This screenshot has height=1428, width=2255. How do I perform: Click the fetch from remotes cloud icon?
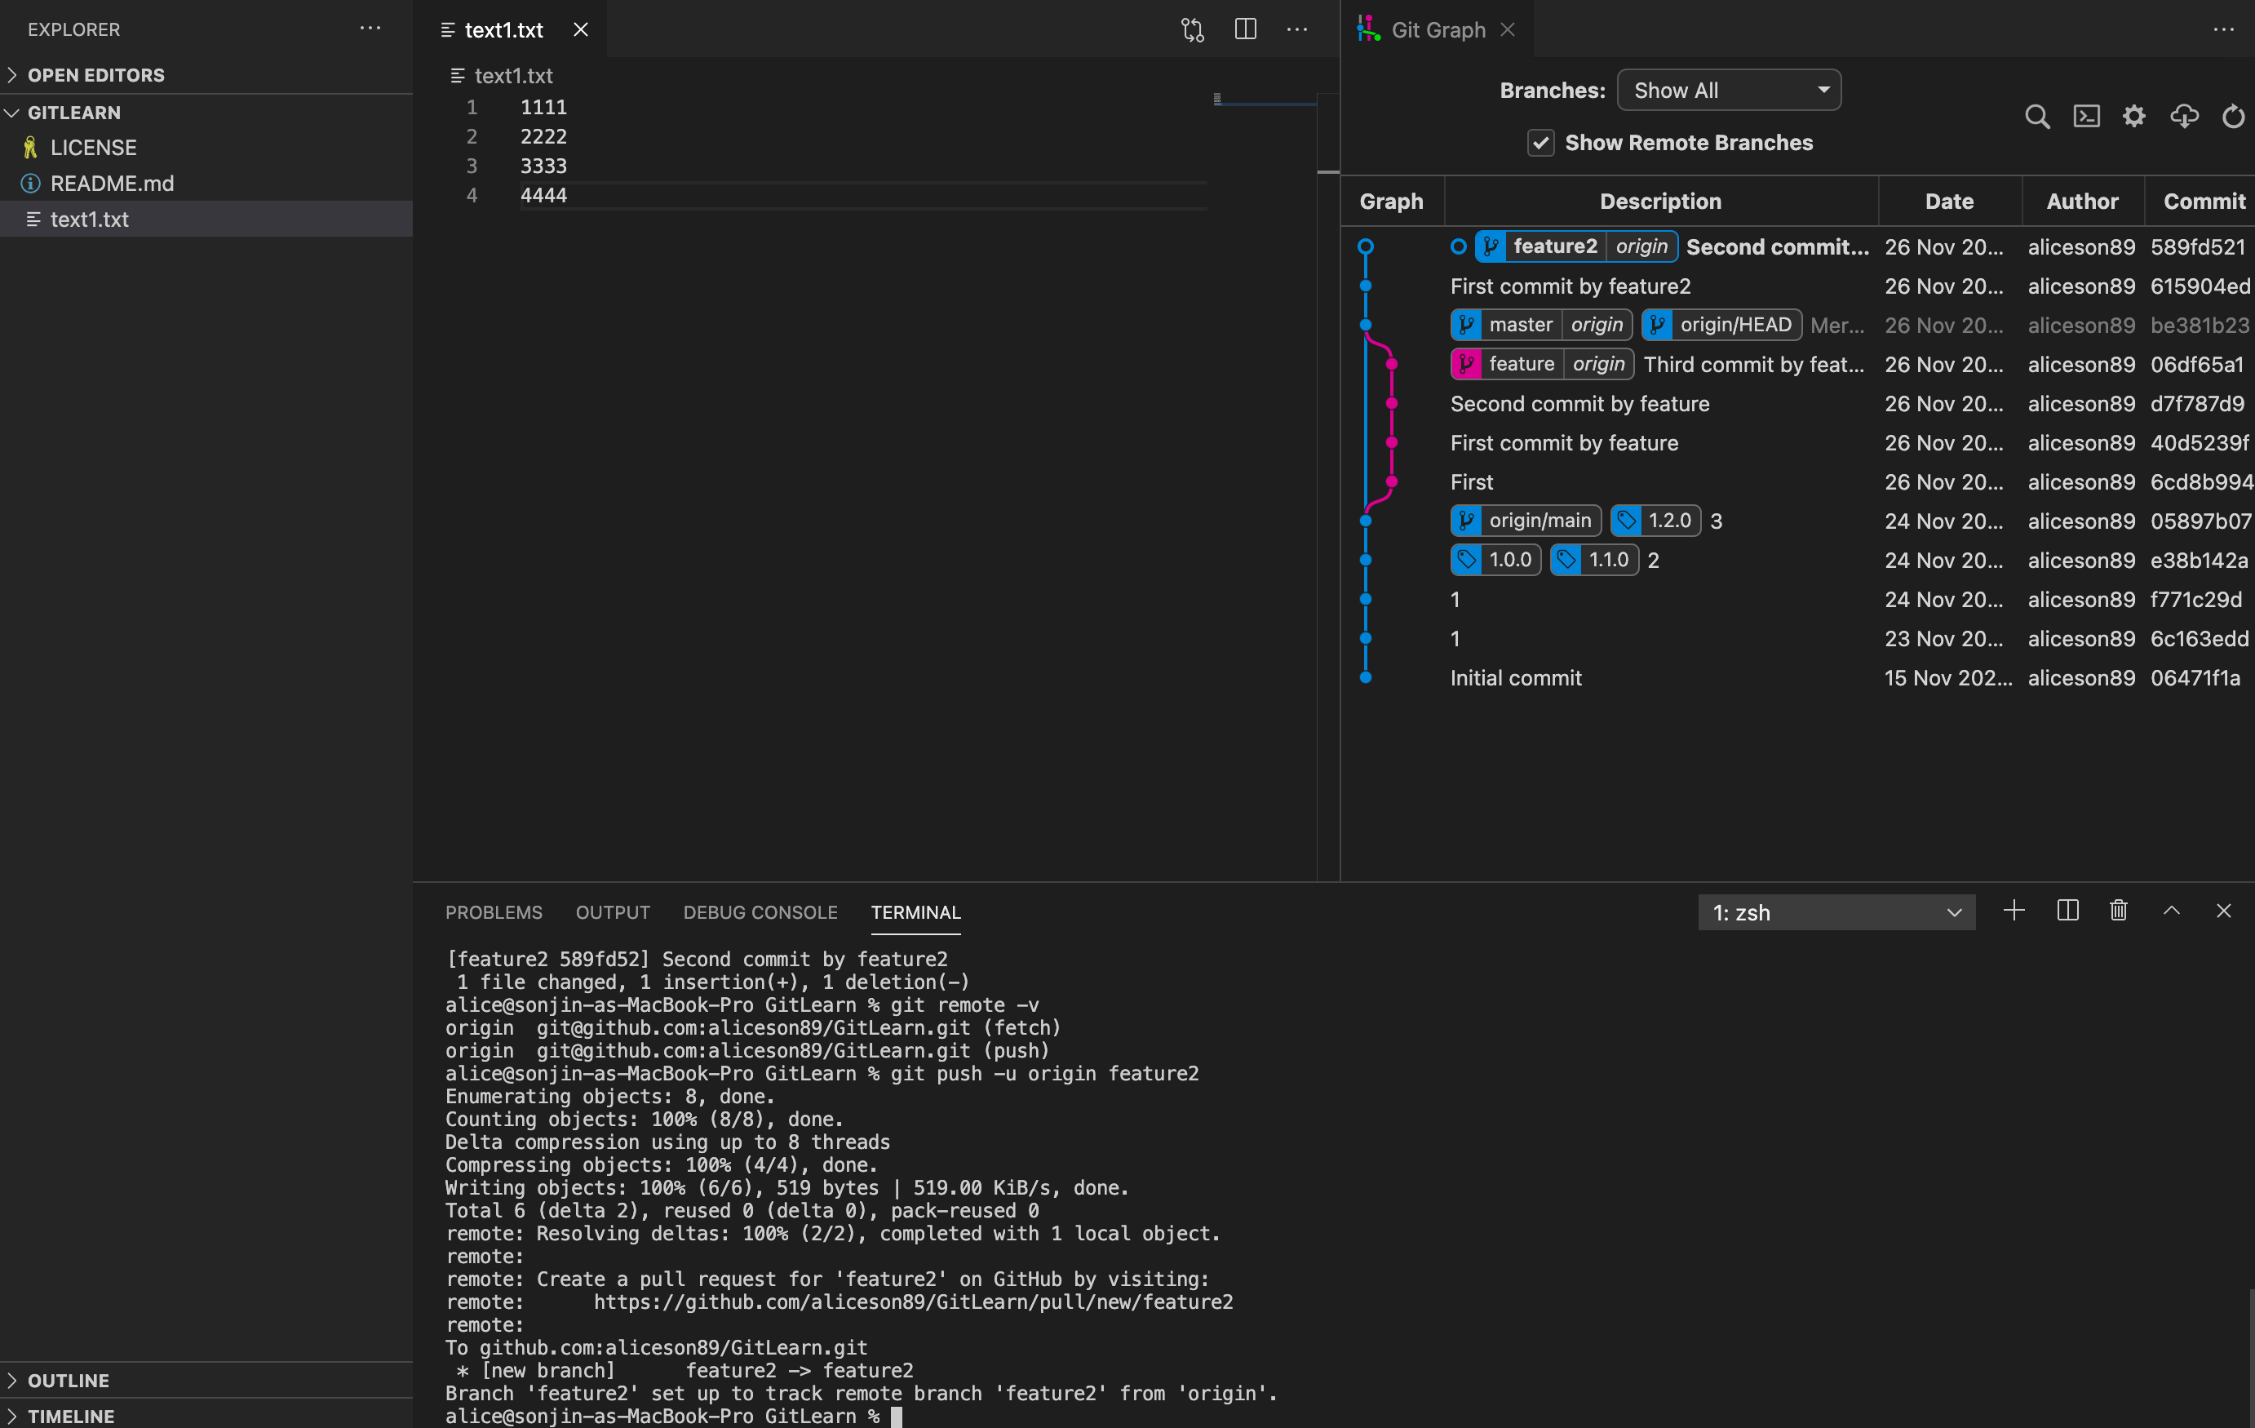[2184, 117]
